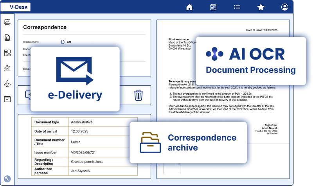Image resolution: width=313 pixels, height=186 pixels.
Task: Open the calendar icon in top bar
Action: point(213,7)
